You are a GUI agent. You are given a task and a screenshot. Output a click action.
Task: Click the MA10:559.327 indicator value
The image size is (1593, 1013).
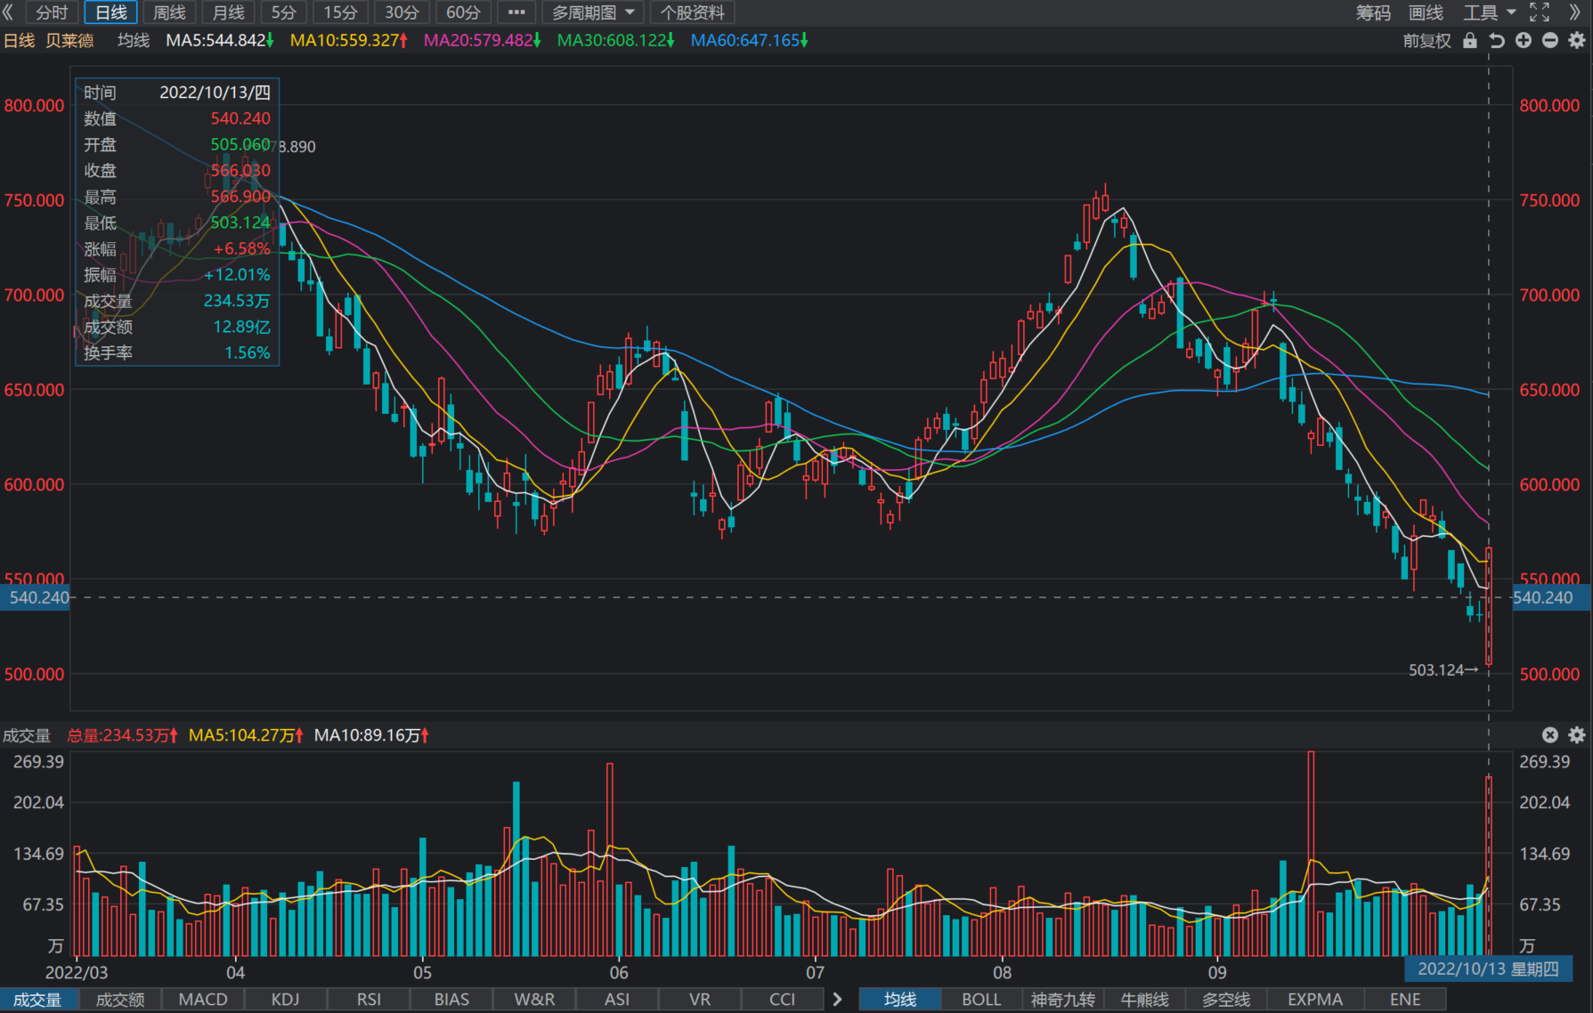point(349,40)
